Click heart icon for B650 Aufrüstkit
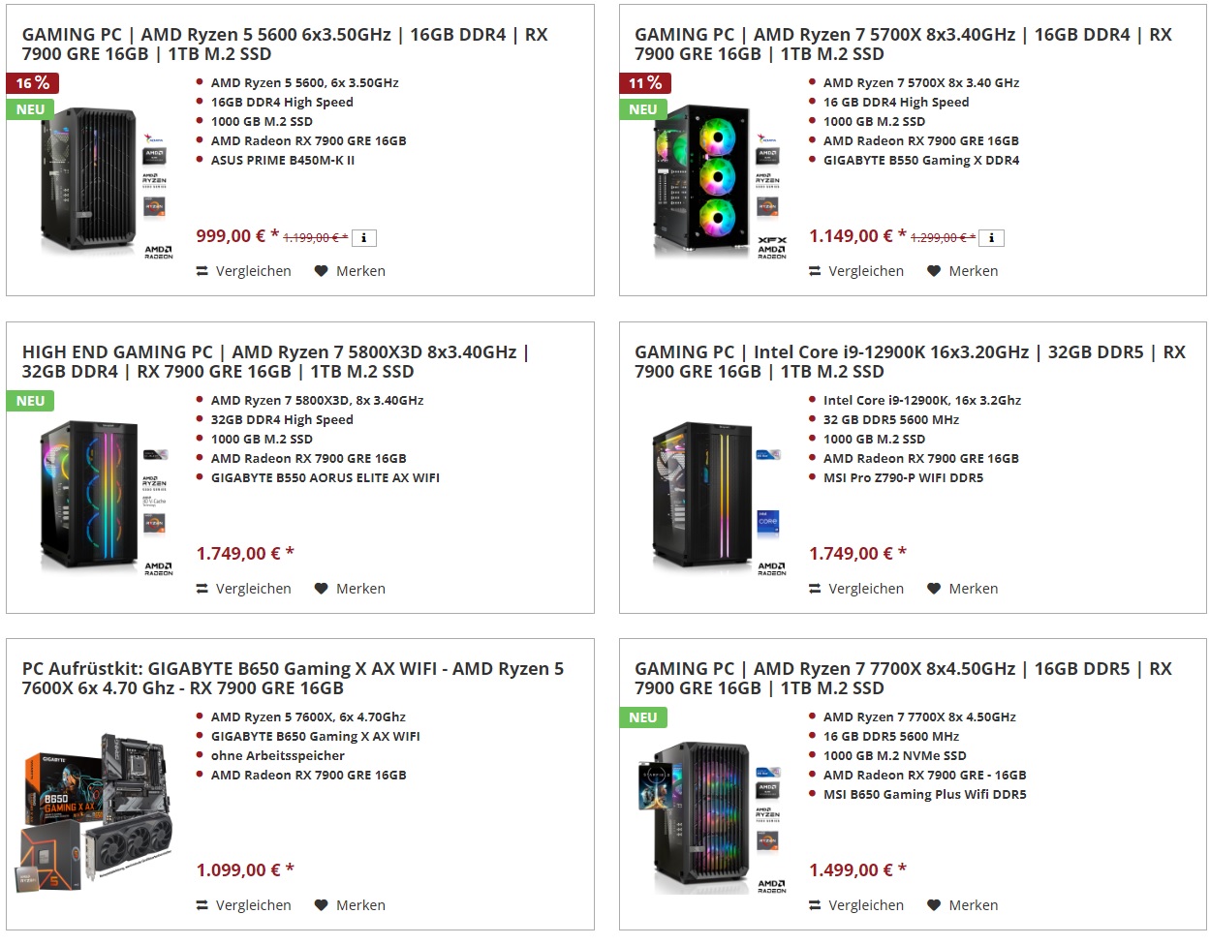The width and height of the screenshot is (1210, 945). coord(322,905)
